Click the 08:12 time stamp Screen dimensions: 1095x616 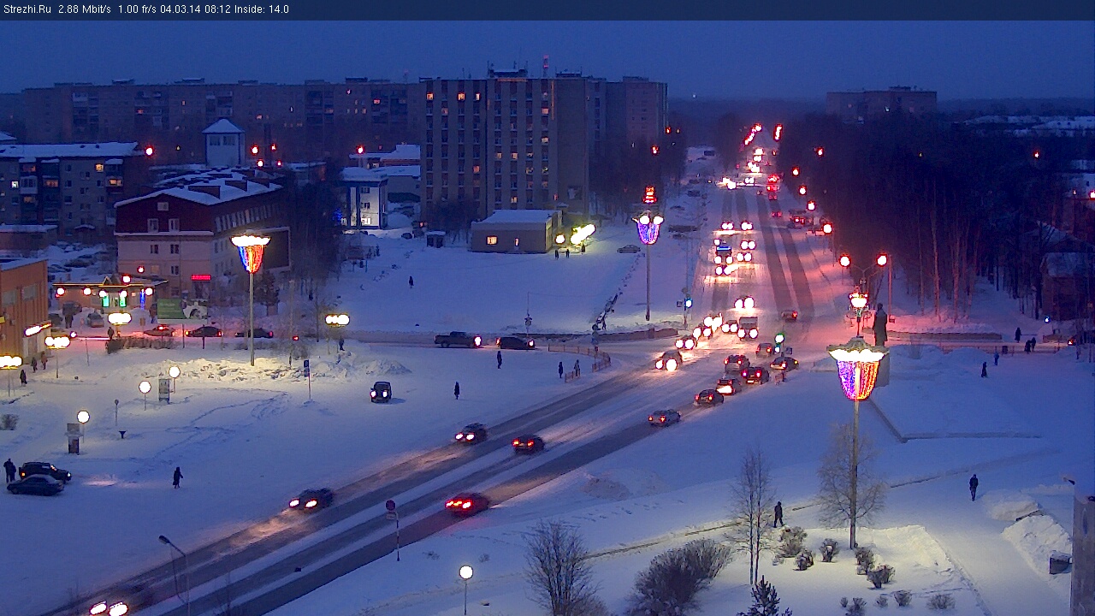[x=218, y=9]
